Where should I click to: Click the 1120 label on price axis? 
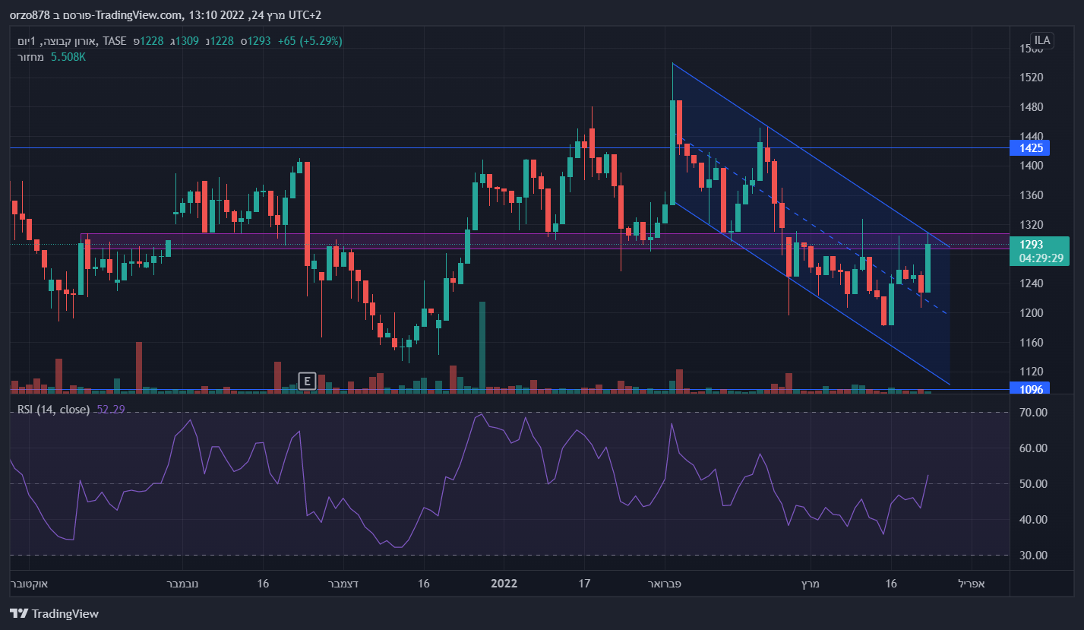[1030, 371]
